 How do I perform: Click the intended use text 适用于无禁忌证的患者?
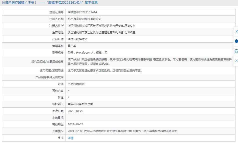tap(105, 71)
